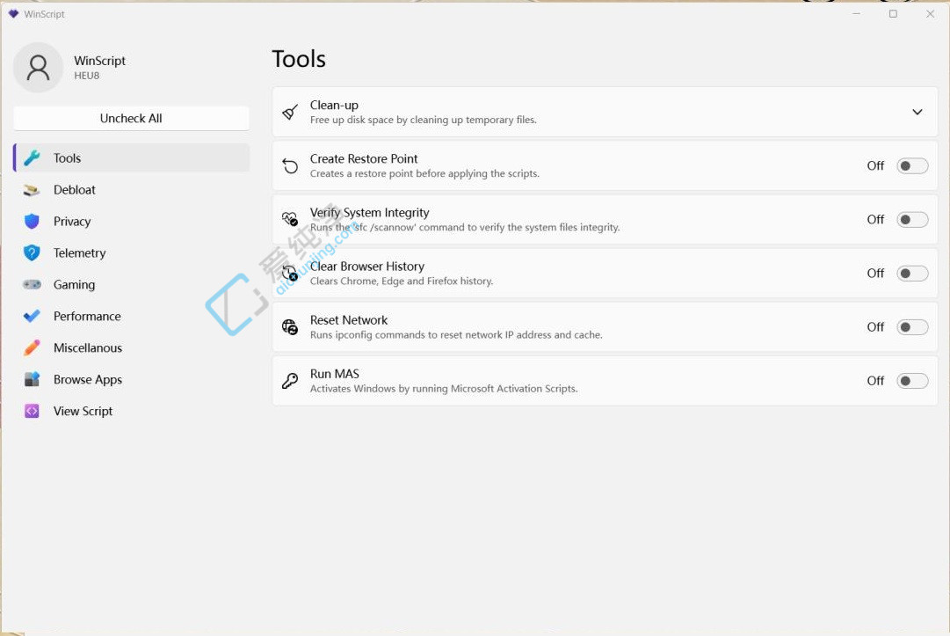Expand the Clean-up section chevron

click(917, 113)
